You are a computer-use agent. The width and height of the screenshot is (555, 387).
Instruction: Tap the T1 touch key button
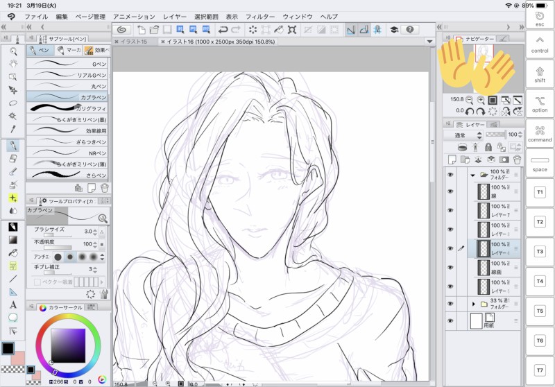[x=540, y=192]
